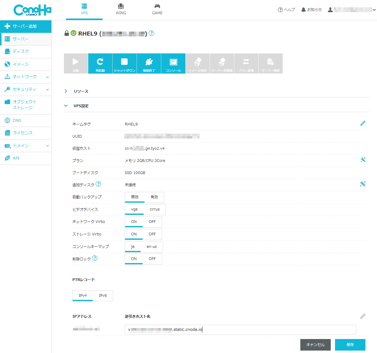Expand セキュリティ sidebar submenu
The height and width of the screenshot is (353, 377).
[47, 90]
